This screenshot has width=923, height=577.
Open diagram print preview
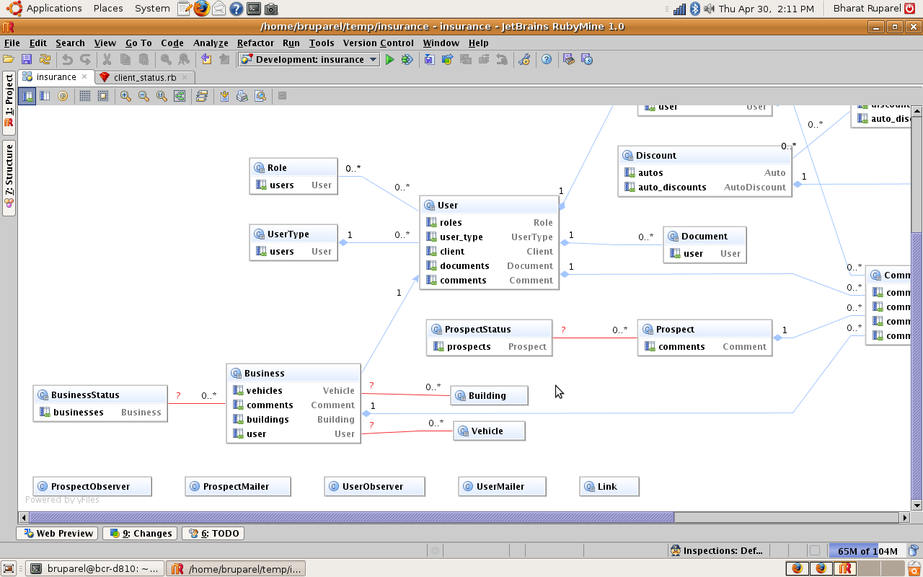click(x=260, y=95)
